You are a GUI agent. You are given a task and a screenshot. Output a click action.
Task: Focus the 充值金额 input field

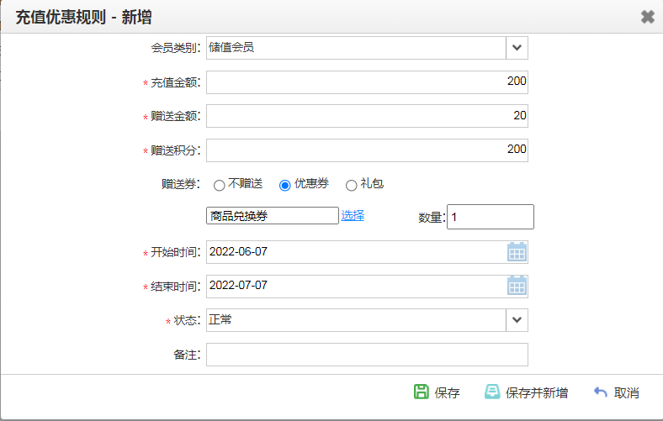[x=367, y=82]
